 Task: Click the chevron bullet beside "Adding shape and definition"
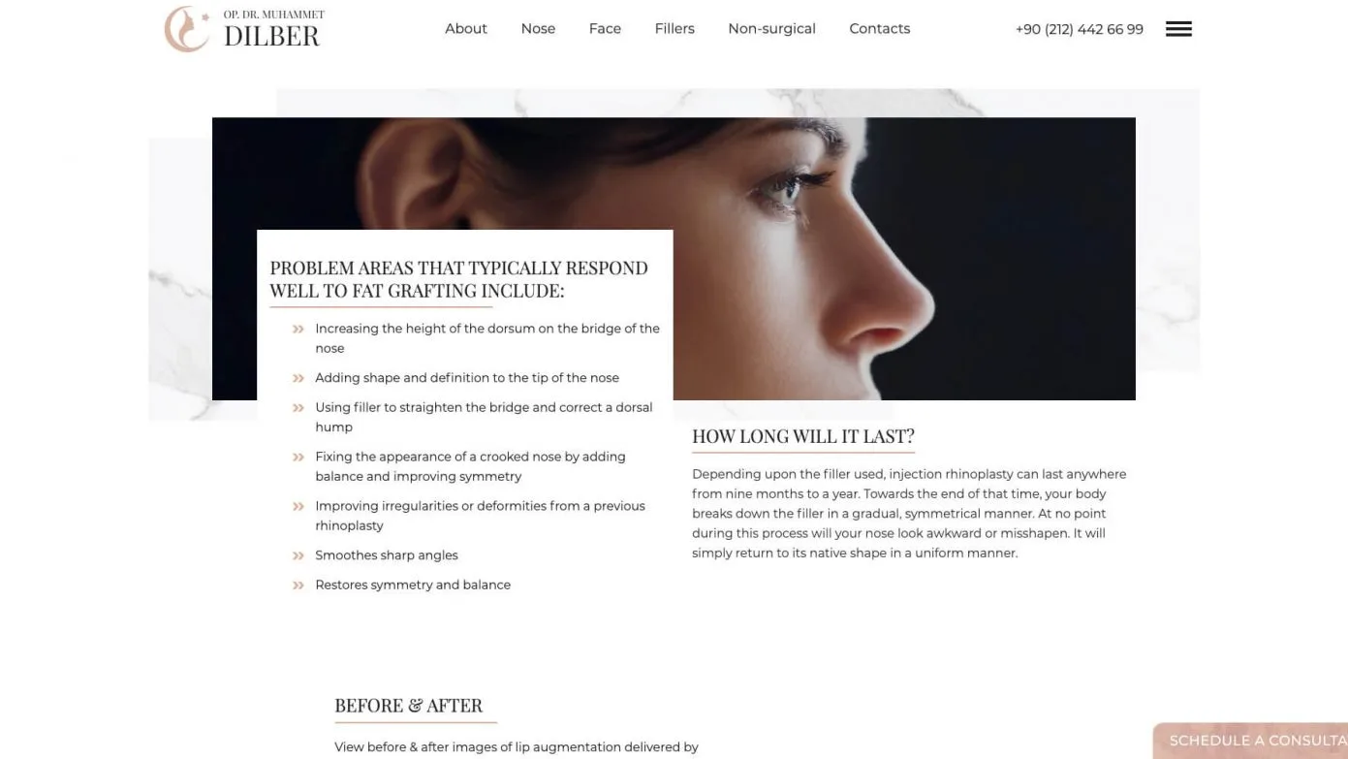(x=298, y=378)
